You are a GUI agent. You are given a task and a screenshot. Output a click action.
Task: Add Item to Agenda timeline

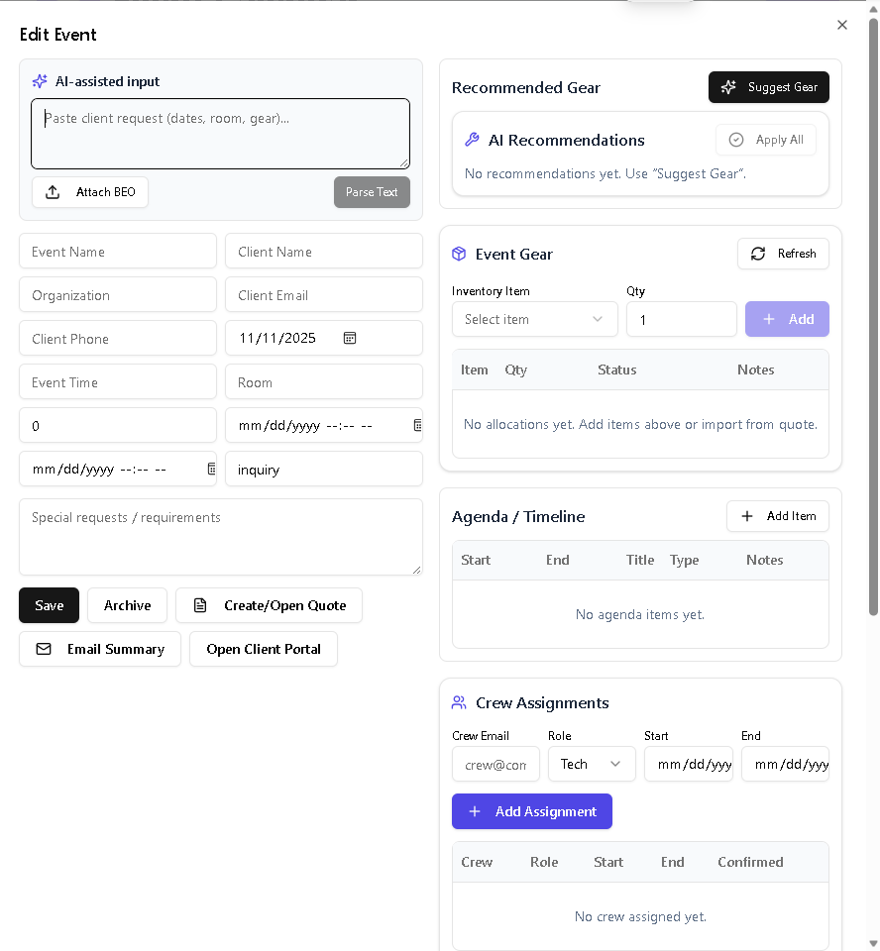(777, 516)
